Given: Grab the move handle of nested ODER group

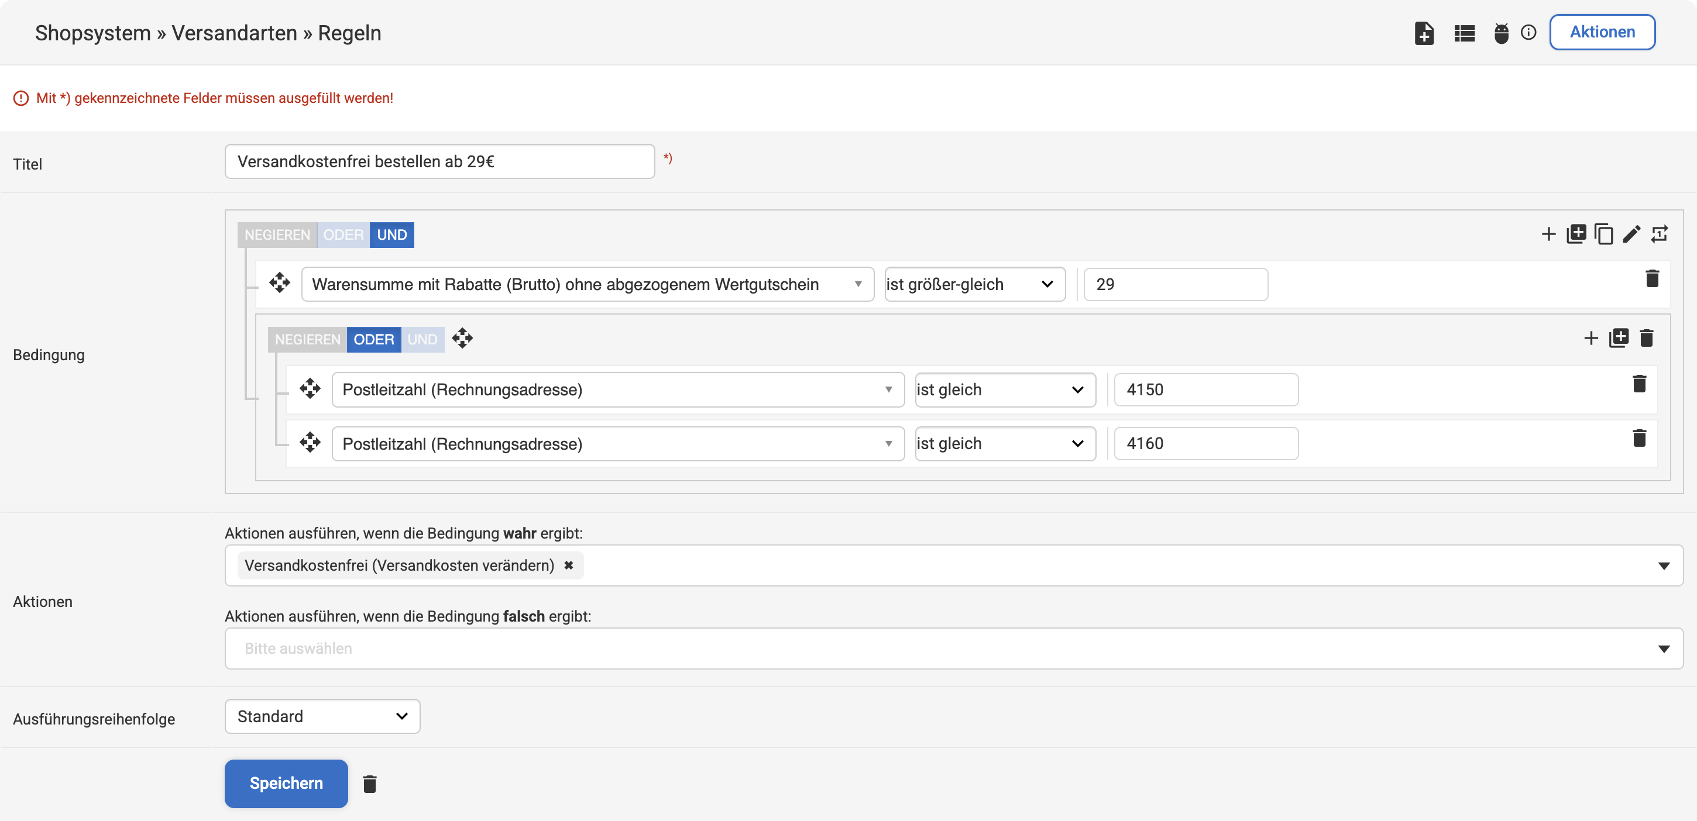Looking at the screenshot, I should pyautogui.click(x=462, y=339).
